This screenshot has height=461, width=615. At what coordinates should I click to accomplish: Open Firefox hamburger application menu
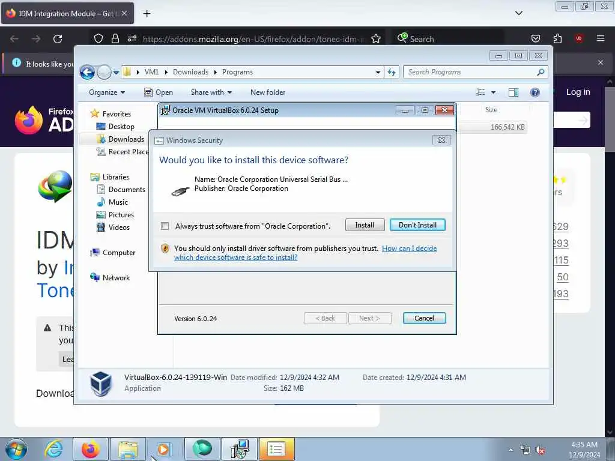[601, 38]
